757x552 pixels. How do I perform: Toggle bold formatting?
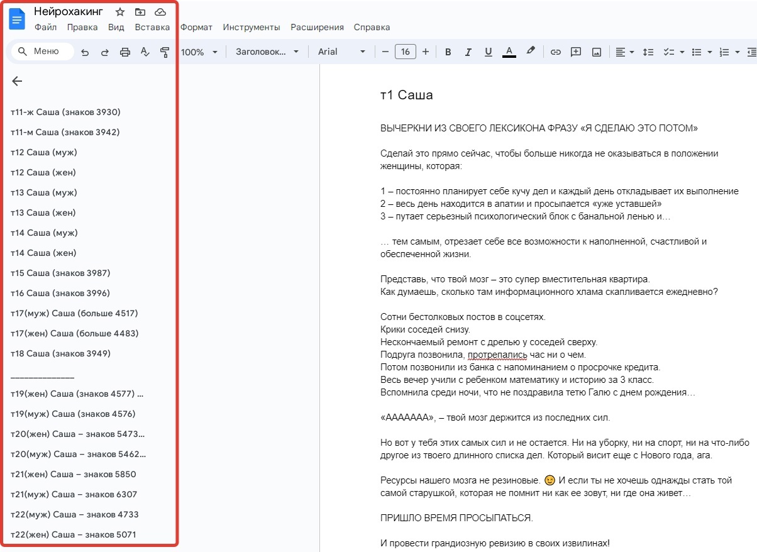click(x=448, y=52)
